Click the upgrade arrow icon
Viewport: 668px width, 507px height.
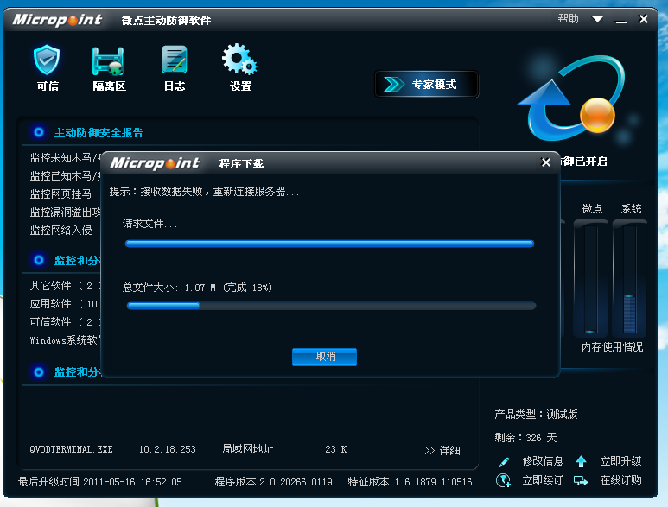click(x=581, y=461)
